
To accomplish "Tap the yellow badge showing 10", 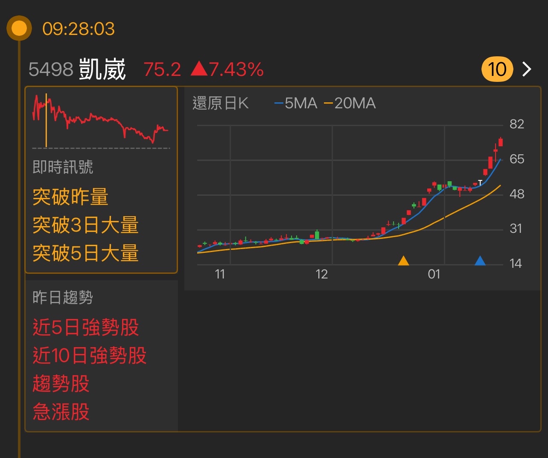I will [497, 69].
